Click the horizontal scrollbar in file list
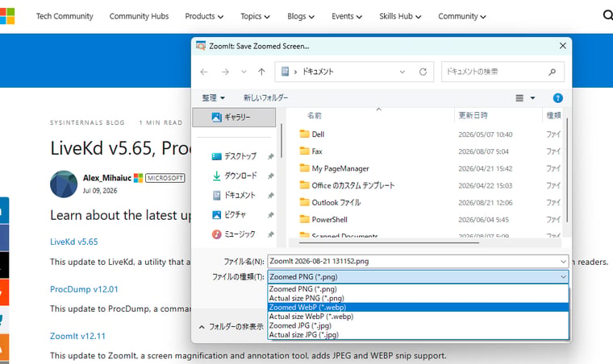The height and width of the screenshot is (364, 613). [389, 242]
